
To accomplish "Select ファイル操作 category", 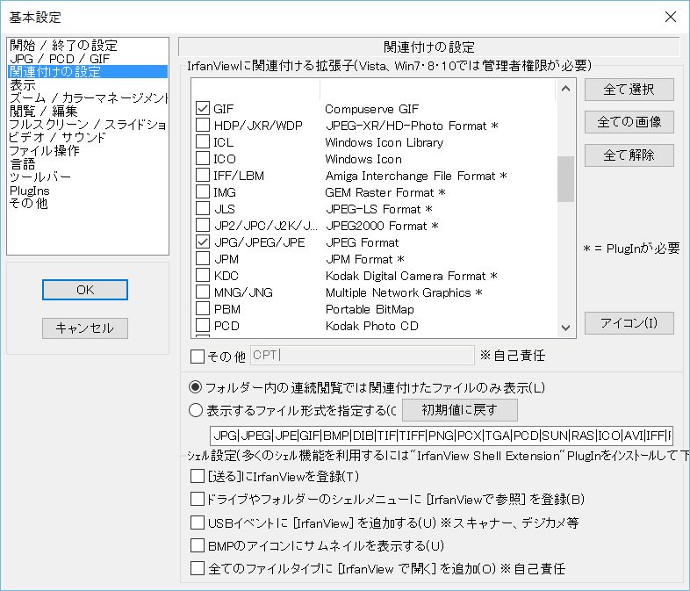I will click(x=88, y=150).
